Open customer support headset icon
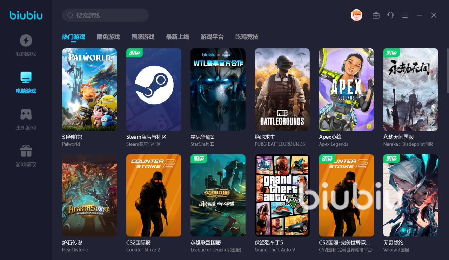 click(390, 15)
